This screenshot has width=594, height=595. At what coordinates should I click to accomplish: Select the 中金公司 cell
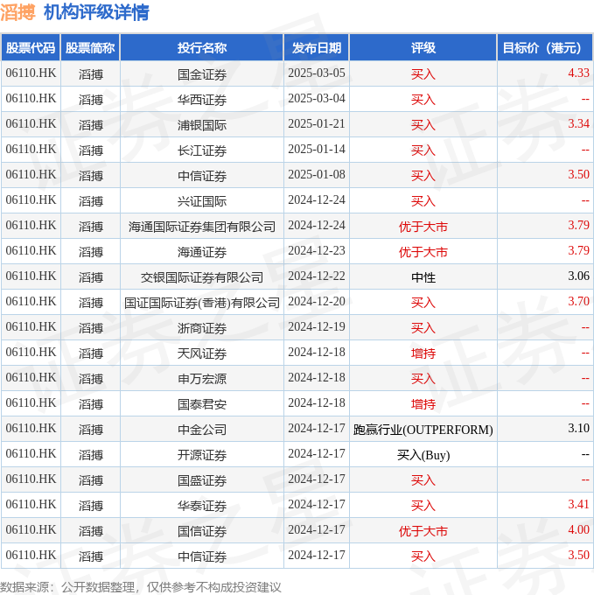(202, 429)
